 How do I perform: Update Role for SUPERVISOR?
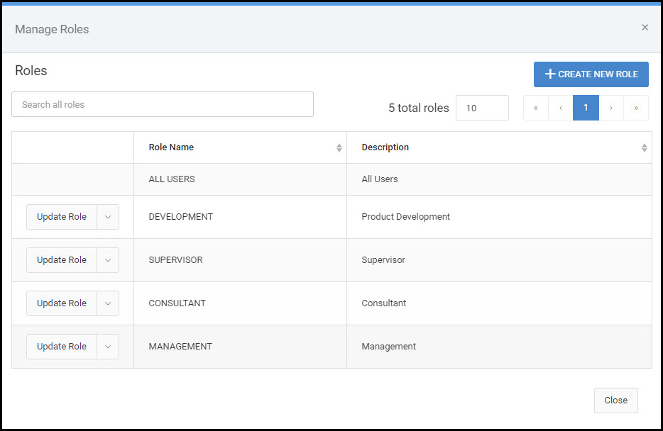tap(62, 260)
